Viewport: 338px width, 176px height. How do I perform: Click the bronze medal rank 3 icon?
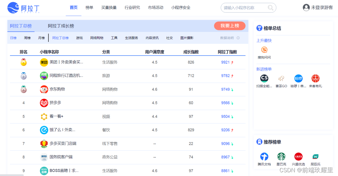click(x=23, y=89)
